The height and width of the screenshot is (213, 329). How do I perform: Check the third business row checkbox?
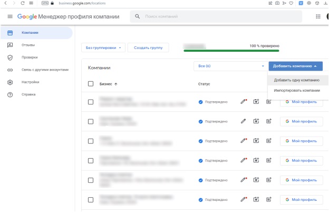[x=91, y=141]
